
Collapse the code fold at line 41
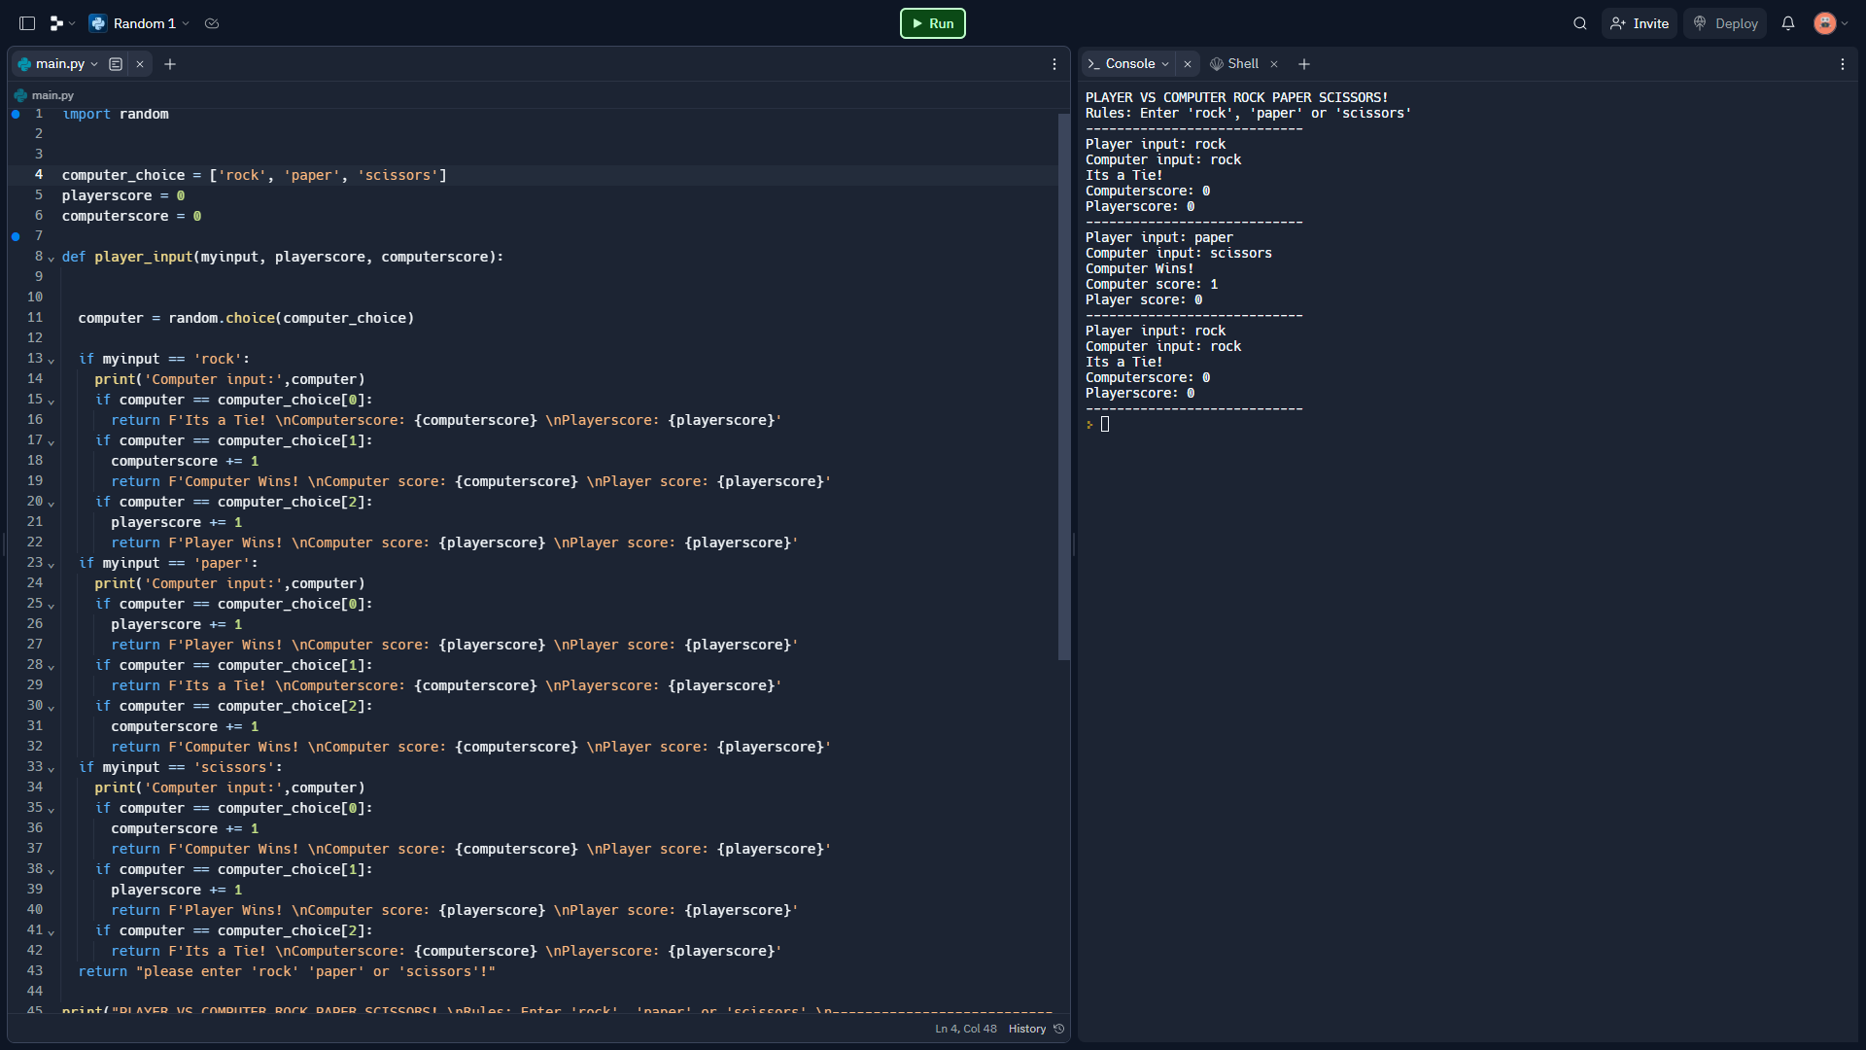pyautogui.click(x=51, y=931)
